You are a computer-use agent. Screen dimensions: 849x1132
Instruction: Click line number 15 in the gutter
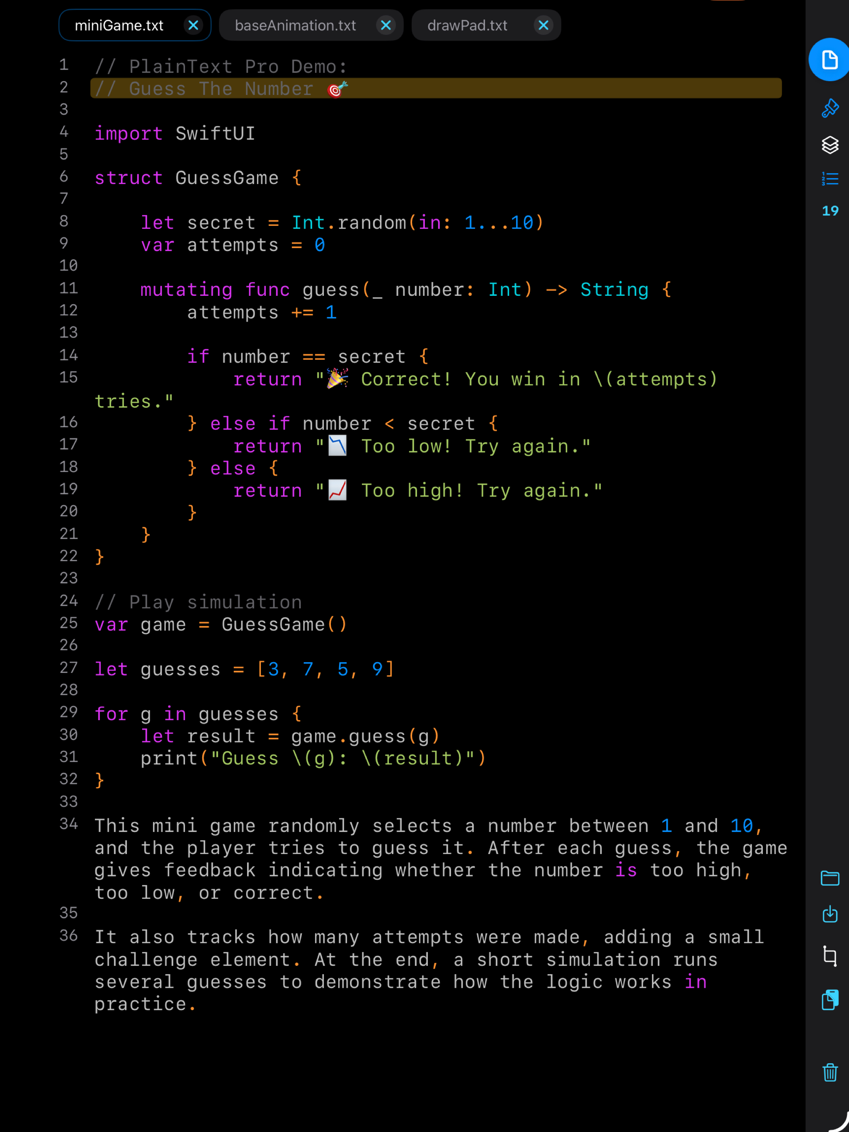tap(68, 377)
